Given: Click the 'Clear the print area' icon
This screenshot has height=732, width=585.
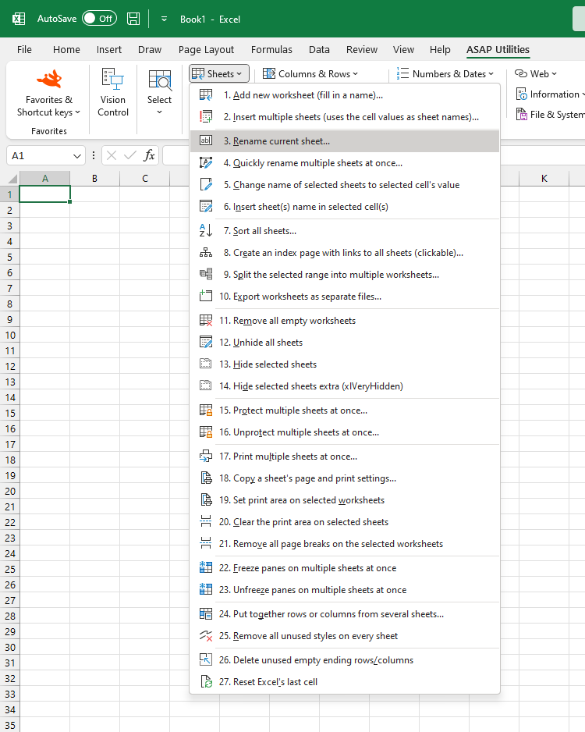Looking at the screenshot, I should click(206, 522).
